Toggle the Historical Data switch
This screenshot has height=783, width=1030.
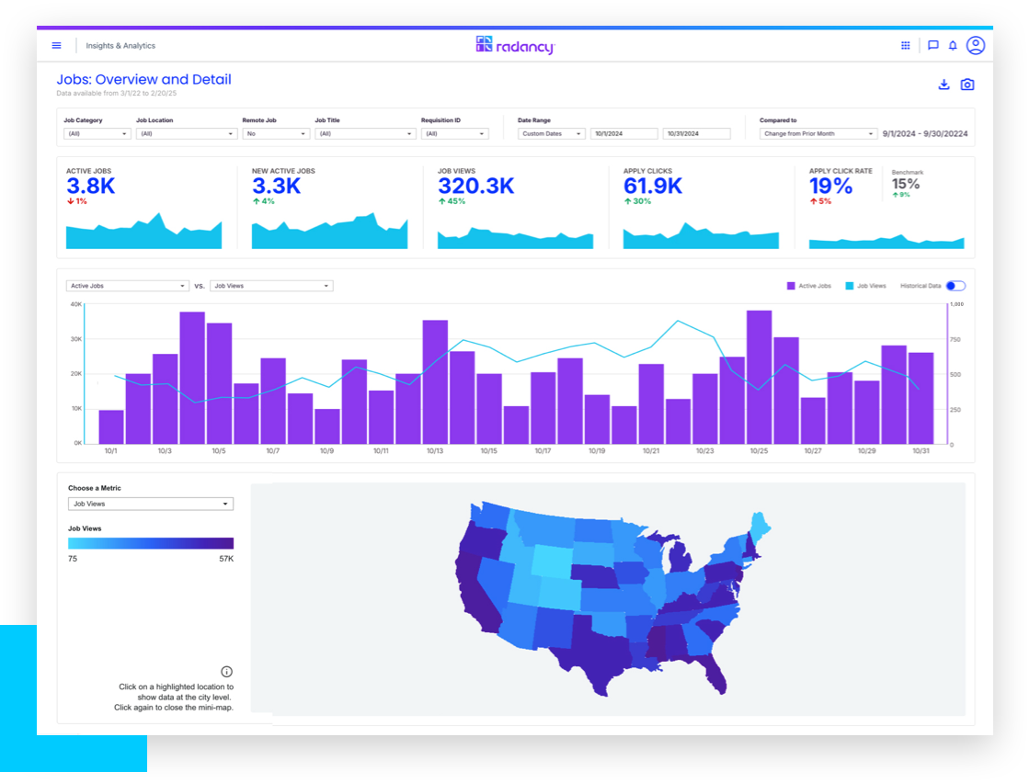click(x=956, y=286)
